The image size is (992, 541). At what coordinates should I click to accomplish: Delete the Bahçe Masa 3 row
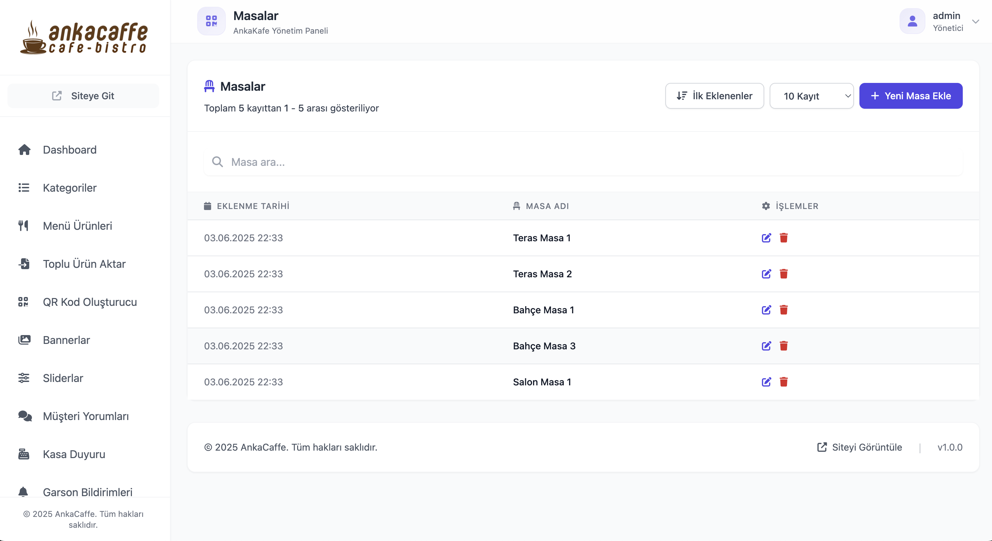click(784, 346)
